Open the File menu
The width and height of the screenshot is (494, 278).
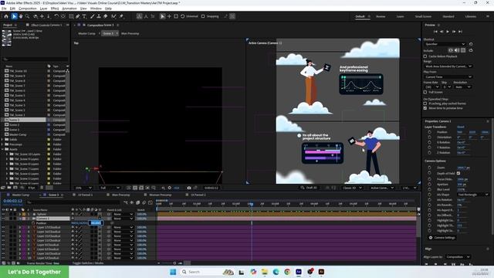tap(4, 8)
